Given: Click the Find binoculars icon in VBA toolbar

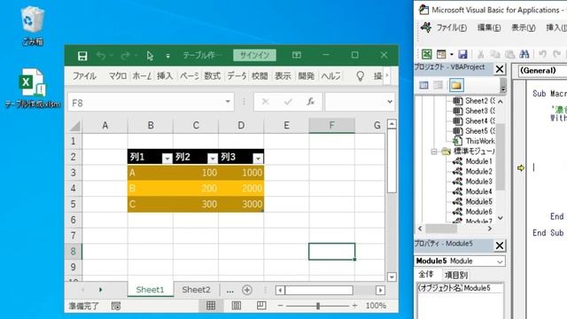Looking at the screenshot, I should [x=524, y=54].
